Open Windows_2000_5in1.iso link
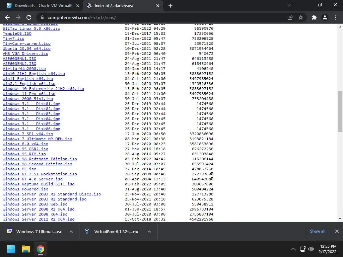 coord(28,99)
